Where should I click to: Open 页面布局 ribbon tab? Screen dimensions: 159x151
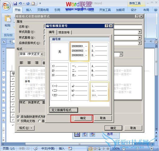tap(43, 10)
